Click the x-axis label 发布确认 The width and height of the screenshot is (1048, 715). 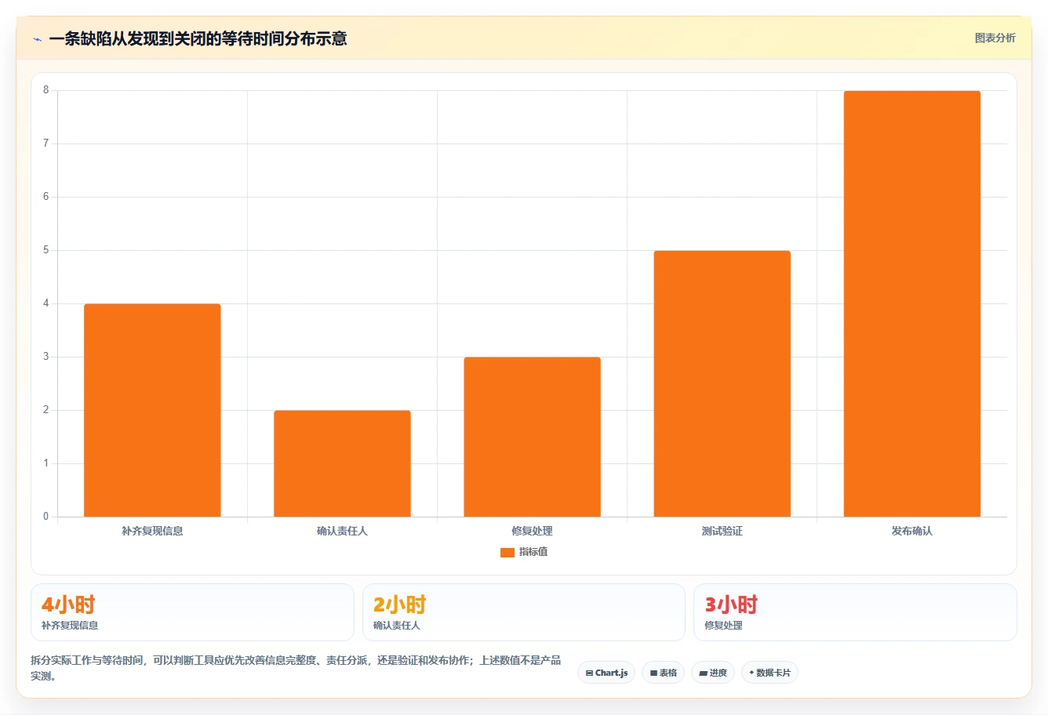(912, 531)
